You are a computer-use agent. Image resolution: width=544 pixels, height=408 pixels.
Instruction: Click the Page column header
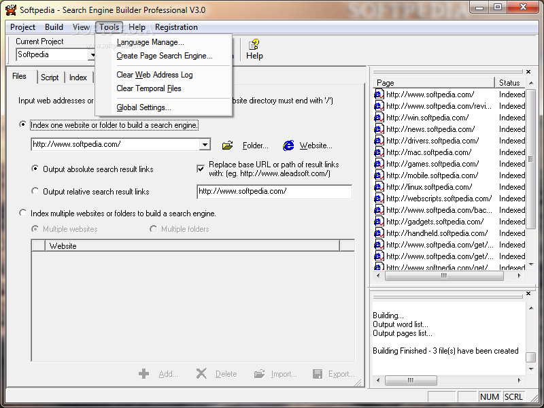pos(434,82)
